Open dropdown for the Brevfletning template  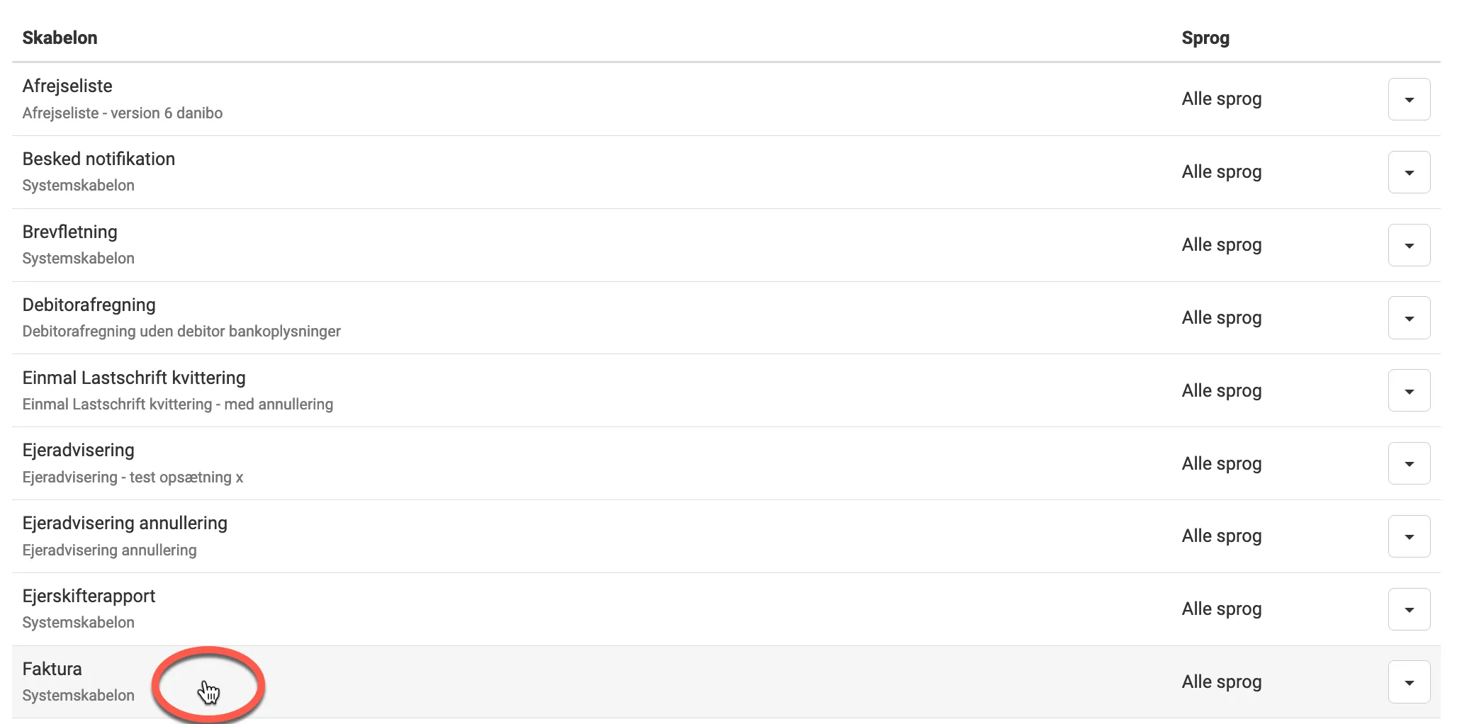1408,245
